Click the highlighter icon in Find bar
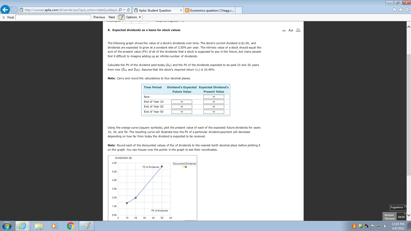This screenshot has height=231, width=411. [x=122, y=17]
